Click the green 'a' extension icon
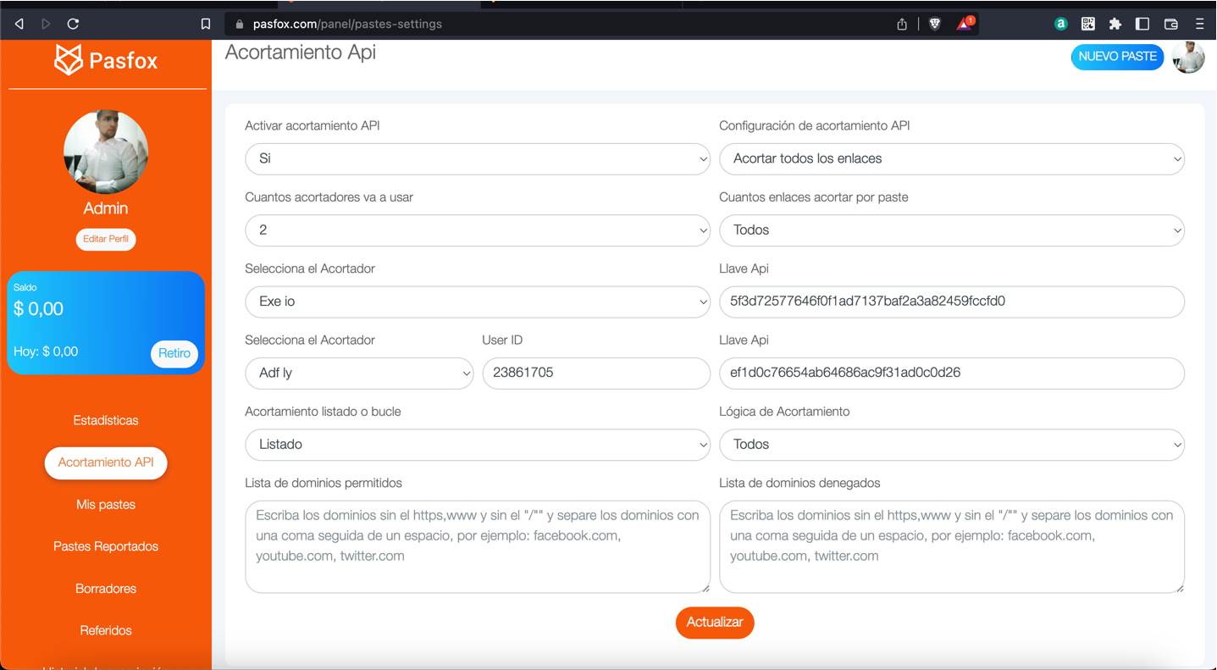 [1060, 24]
